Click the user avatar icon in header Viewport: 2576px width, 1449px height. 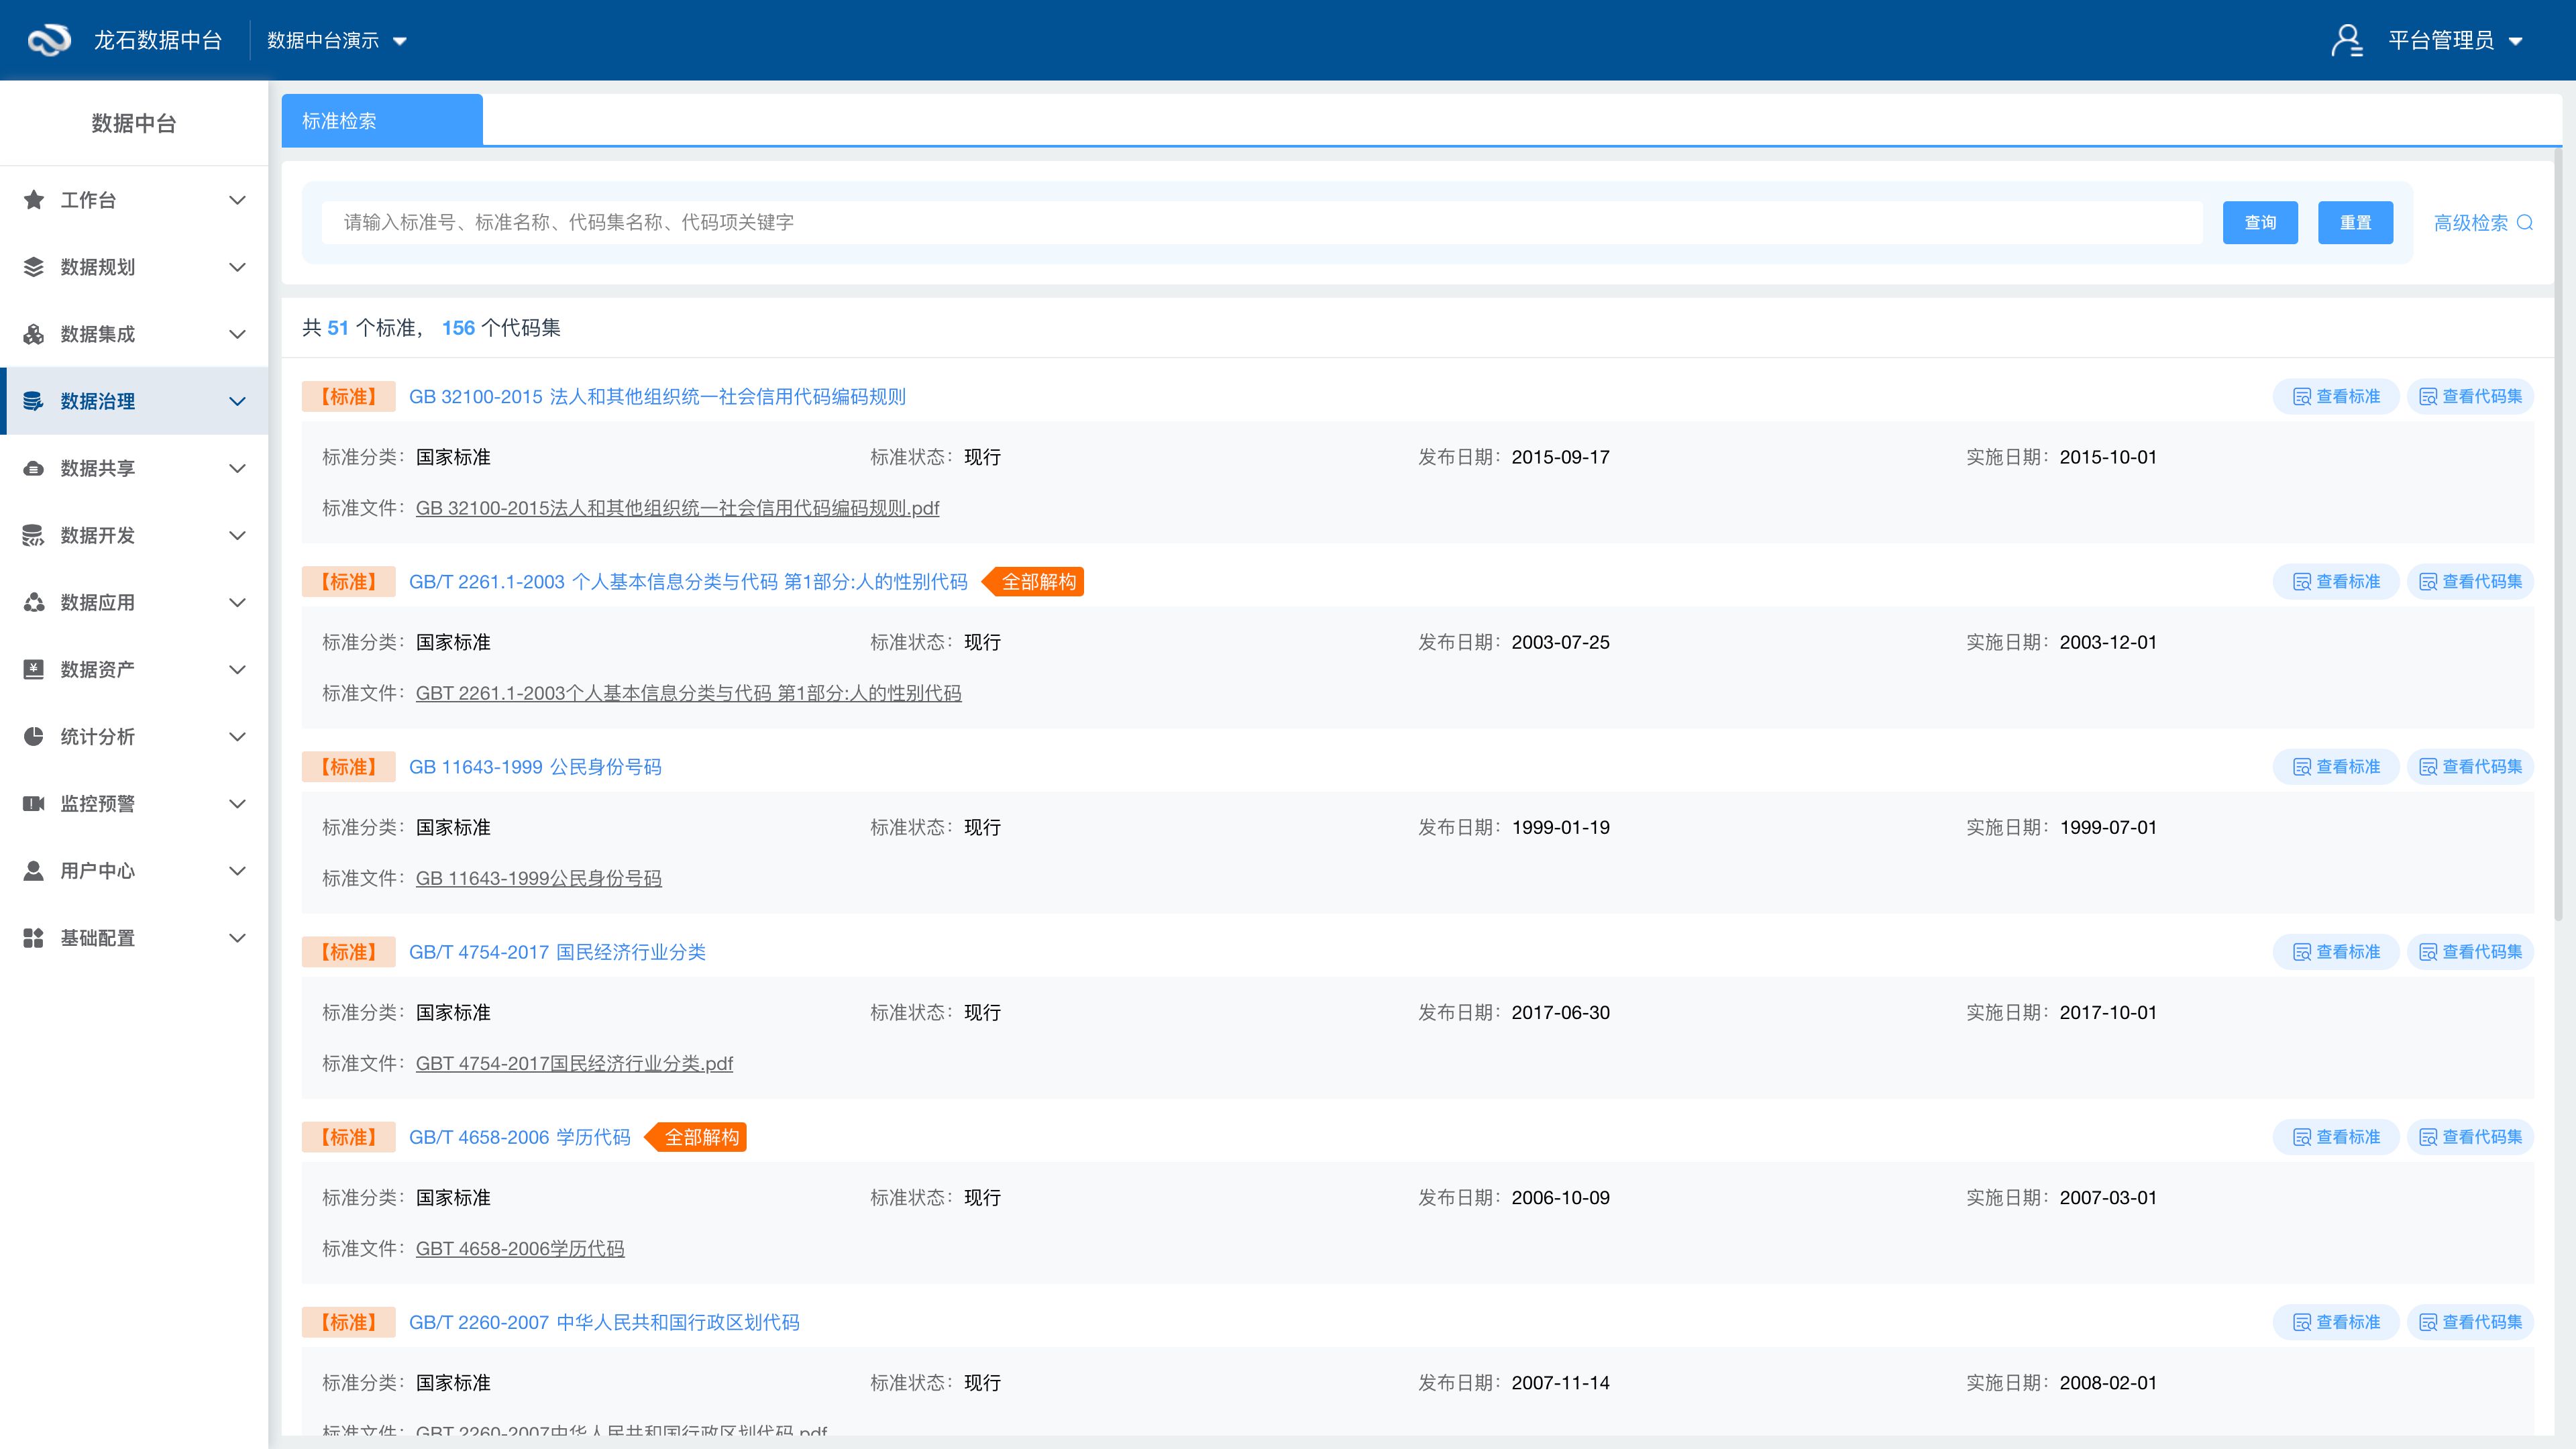(2346, 40)
